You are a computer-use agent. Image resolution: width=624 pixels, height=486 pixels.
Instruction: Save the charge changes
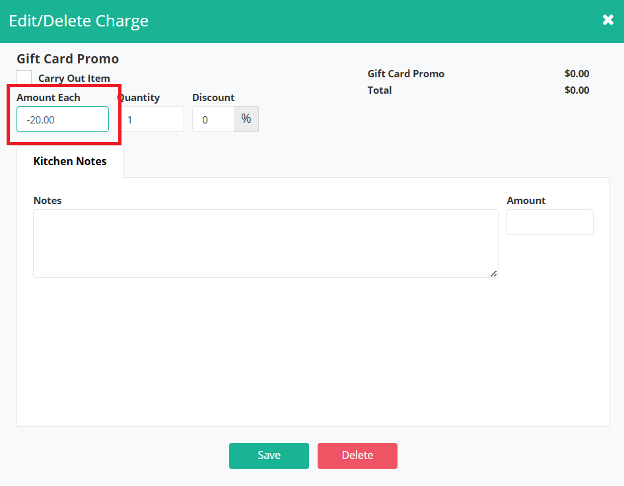(269, 456)
